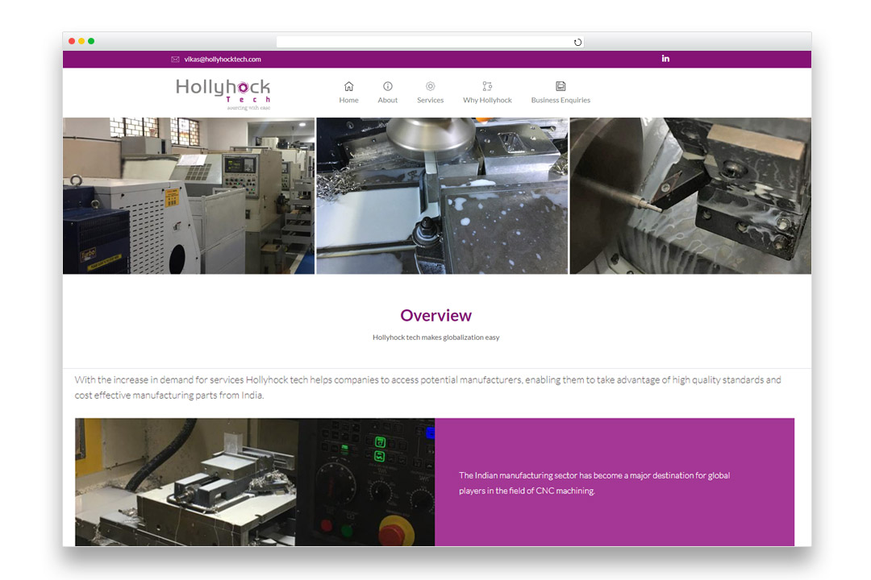871x580 pixels.
Task: Click the Home house icon
Action: pos(349,86)
